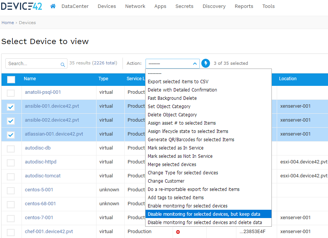
Task: Sort by the Name column header
Action: pos(29,79)
